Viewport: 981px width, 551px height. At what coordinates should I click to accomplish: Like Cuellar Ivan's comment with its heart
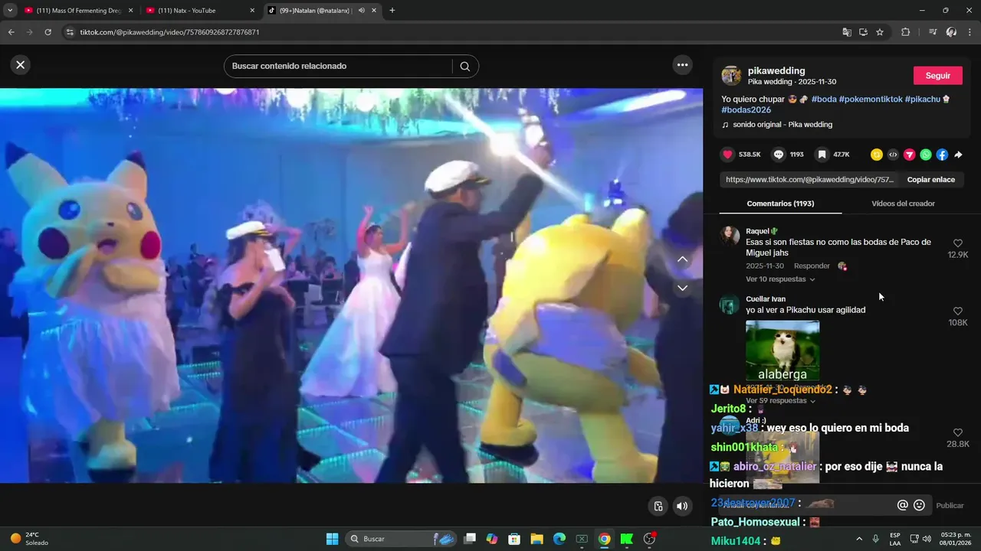[x=958, y=311]
